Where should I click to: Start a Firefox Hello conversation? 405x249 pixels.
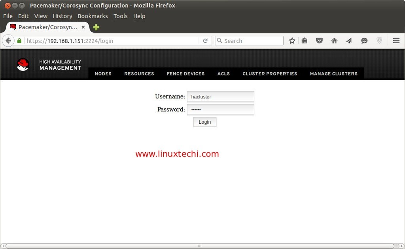[x=364, y=40]
